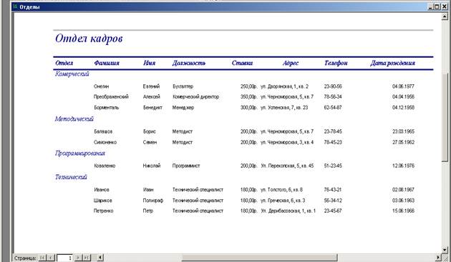451x262 pixels.
Task: Click the first name Полиграф
Action: (x=153, y=201)
